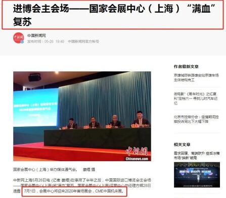The width and height of the screenshot is (226, 198).
Task: Click the 中国新闻网官方帐号 label
Action: (x=83, y=41)
